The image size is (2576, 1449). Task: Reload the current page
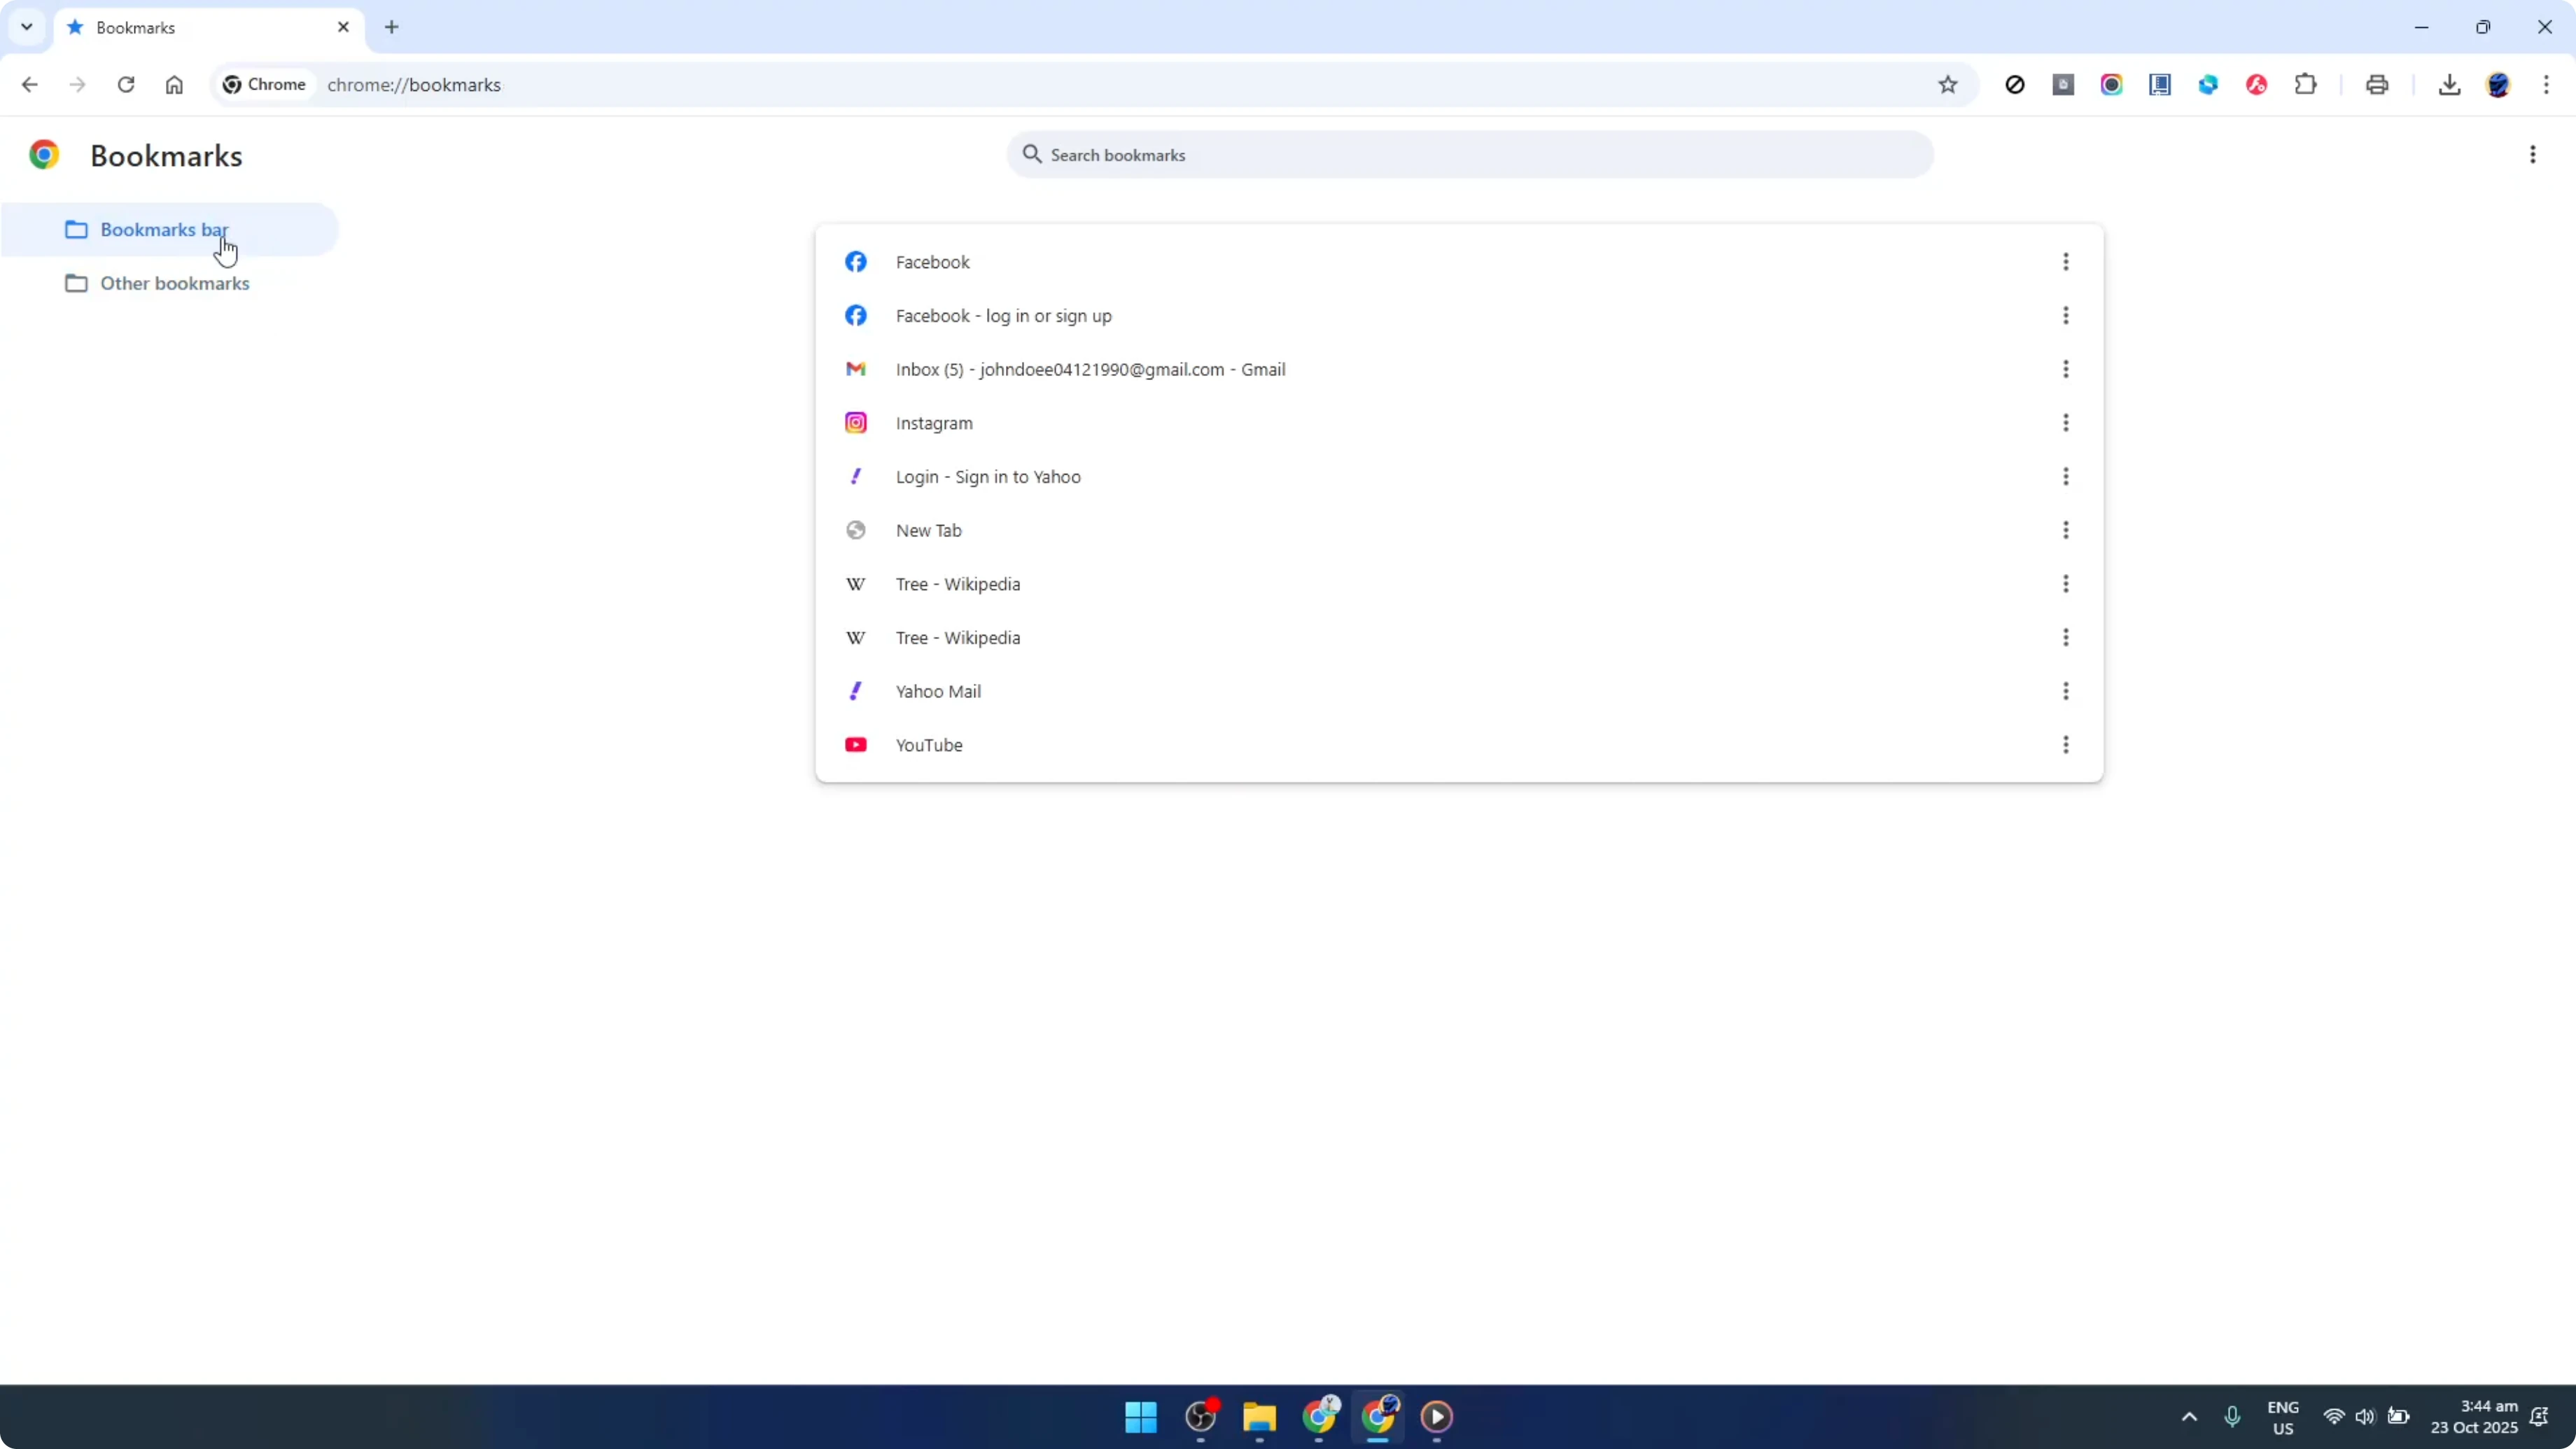tap(126, 85)
